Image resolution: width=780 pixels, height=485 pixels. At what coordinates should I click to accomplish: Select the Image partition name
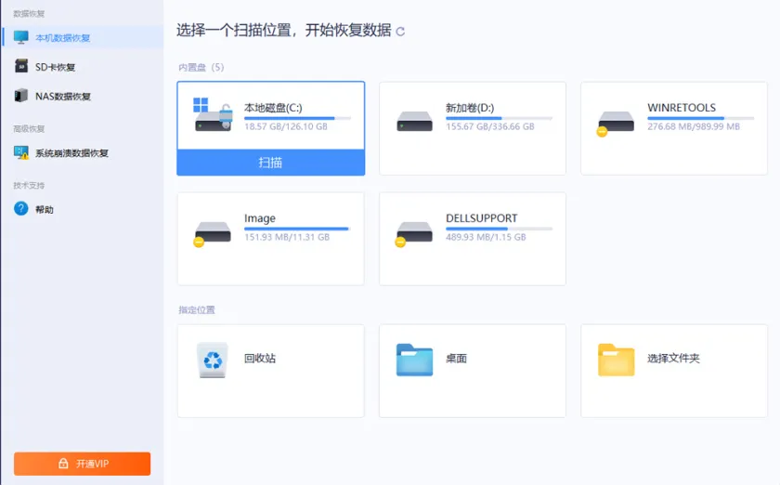[x=260, y=218]
